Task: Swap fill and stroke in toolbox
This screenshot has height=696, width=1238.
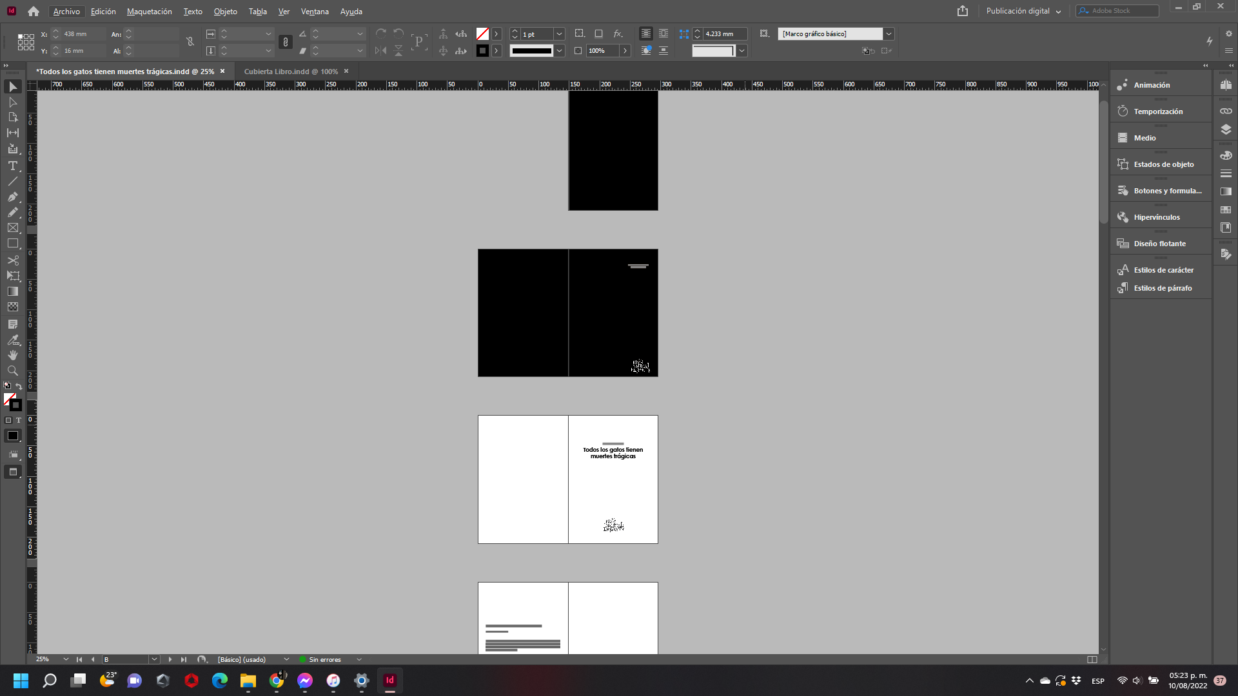Action: coord(19,386)
